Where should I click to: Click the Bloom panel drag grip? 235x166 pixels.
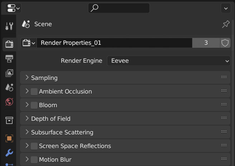(224, 105)
